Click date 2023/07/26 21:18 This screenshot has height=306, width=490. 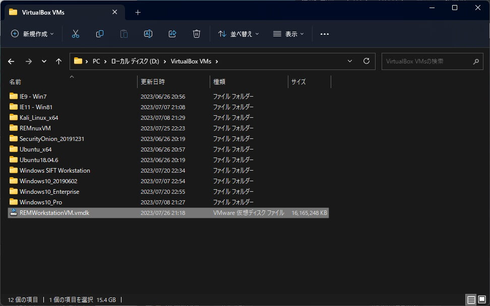[x=163, y=213]
